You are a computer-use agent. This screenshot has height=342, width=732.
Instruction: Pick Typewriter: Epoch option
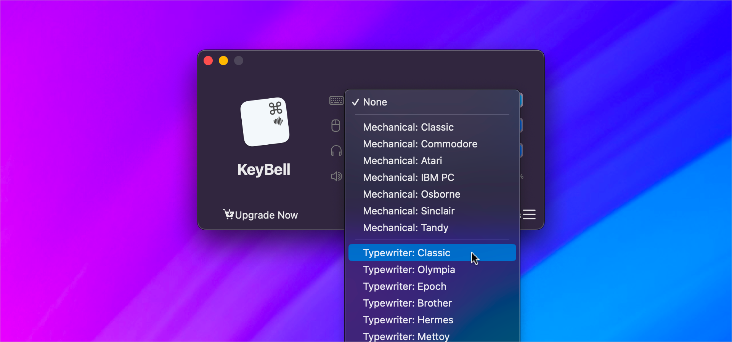tap(432, 286)
